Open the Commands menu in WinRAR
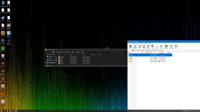 [x=133, y=44]
